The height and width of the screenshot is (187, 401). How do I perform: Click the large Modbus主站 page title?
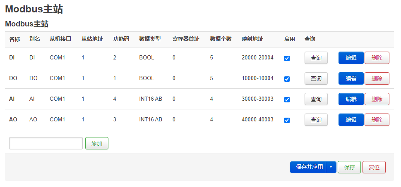tap(34, 9)
